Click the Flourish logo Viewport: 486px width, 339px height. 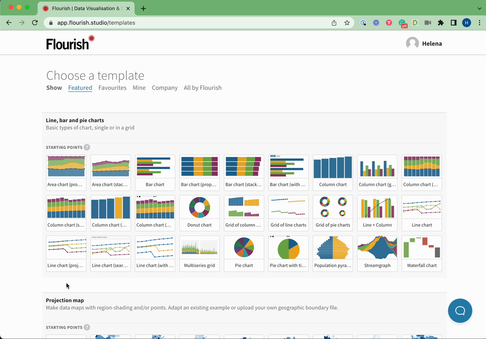click(70, 42)
